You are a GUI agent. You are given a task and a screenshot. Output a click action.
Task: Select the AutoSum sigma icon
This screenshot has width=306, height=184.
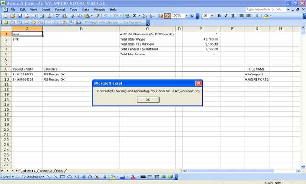pos(134,16)
